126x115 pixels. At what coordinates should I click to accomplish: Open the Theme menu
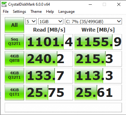36,12
